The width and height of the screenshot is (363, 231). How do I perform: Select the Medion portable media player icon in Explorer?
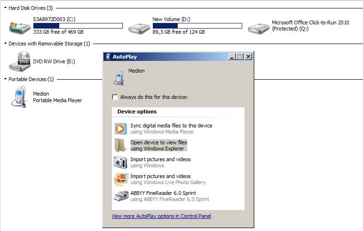point(19,97)
